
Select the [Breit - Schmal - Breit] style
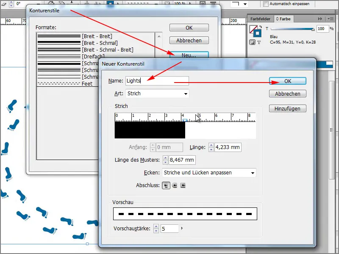(96, 50)
